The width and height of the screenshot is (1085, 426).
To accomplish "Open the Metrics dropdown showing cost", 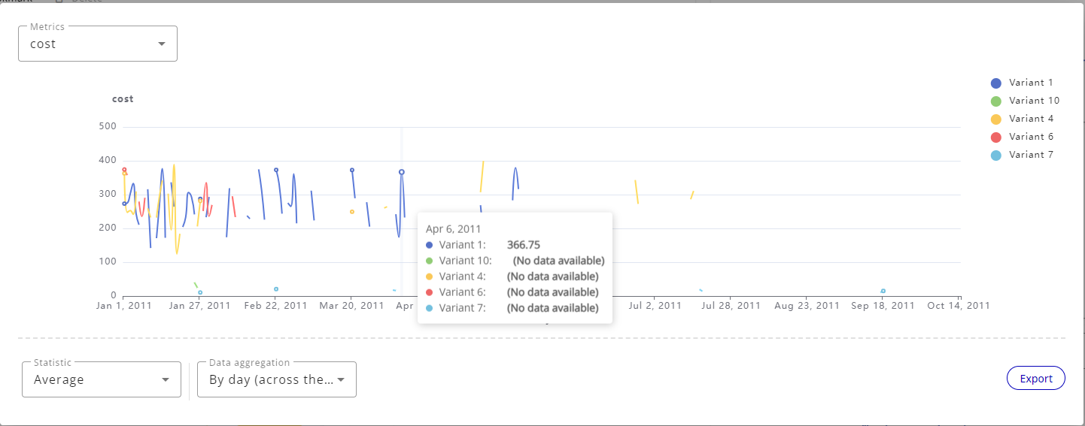I will [98, 44].
